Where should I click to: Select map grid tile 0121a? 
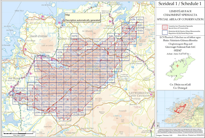tap(140, 20)
